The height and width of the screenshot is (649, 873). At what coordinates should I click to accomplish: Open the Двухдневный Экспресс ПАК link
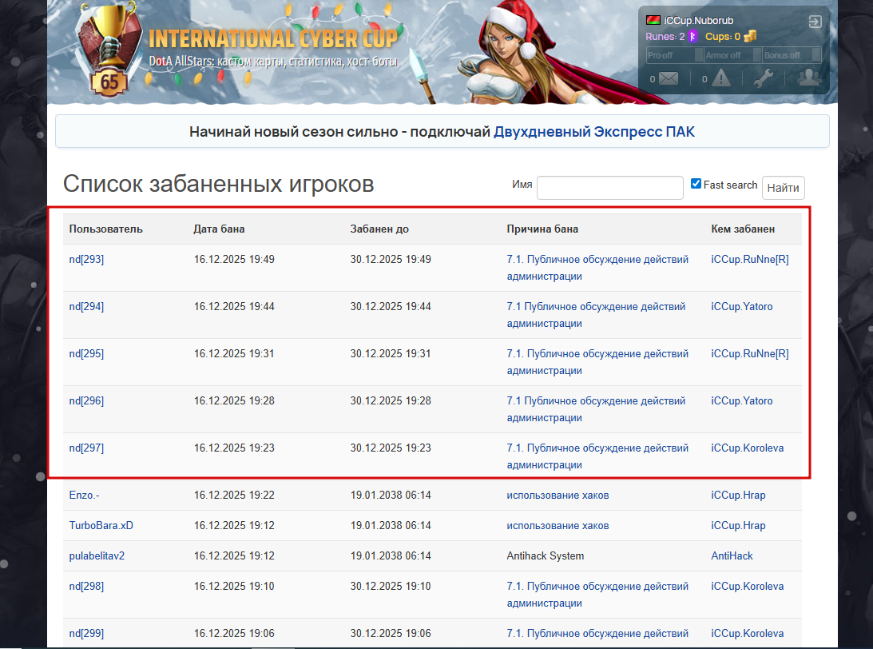[x=594, y=132]
